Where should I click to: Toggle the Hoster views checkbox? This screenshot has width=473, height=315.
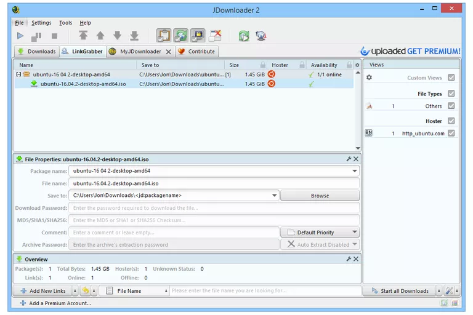[x=451, y=121]
